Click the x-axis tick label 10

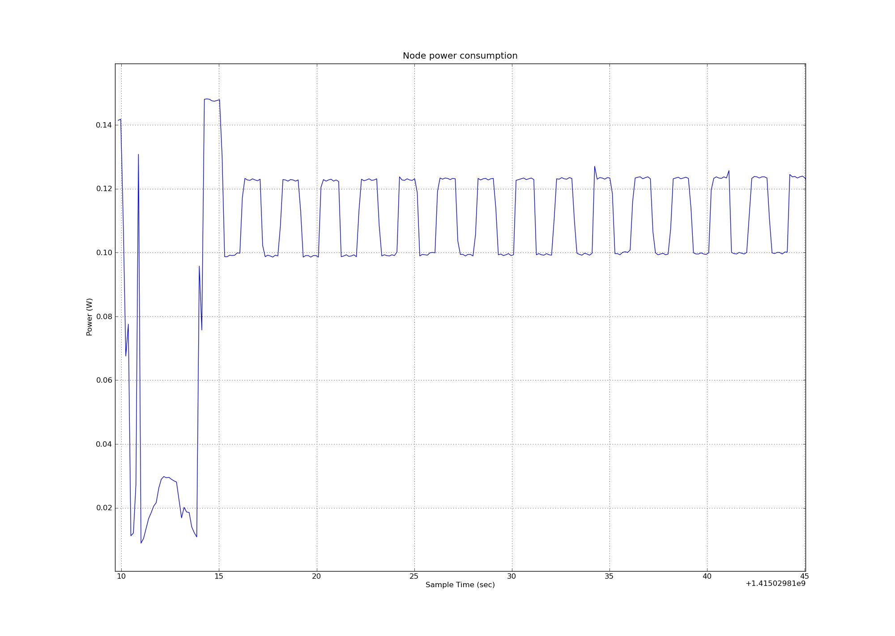coord(121,576)
